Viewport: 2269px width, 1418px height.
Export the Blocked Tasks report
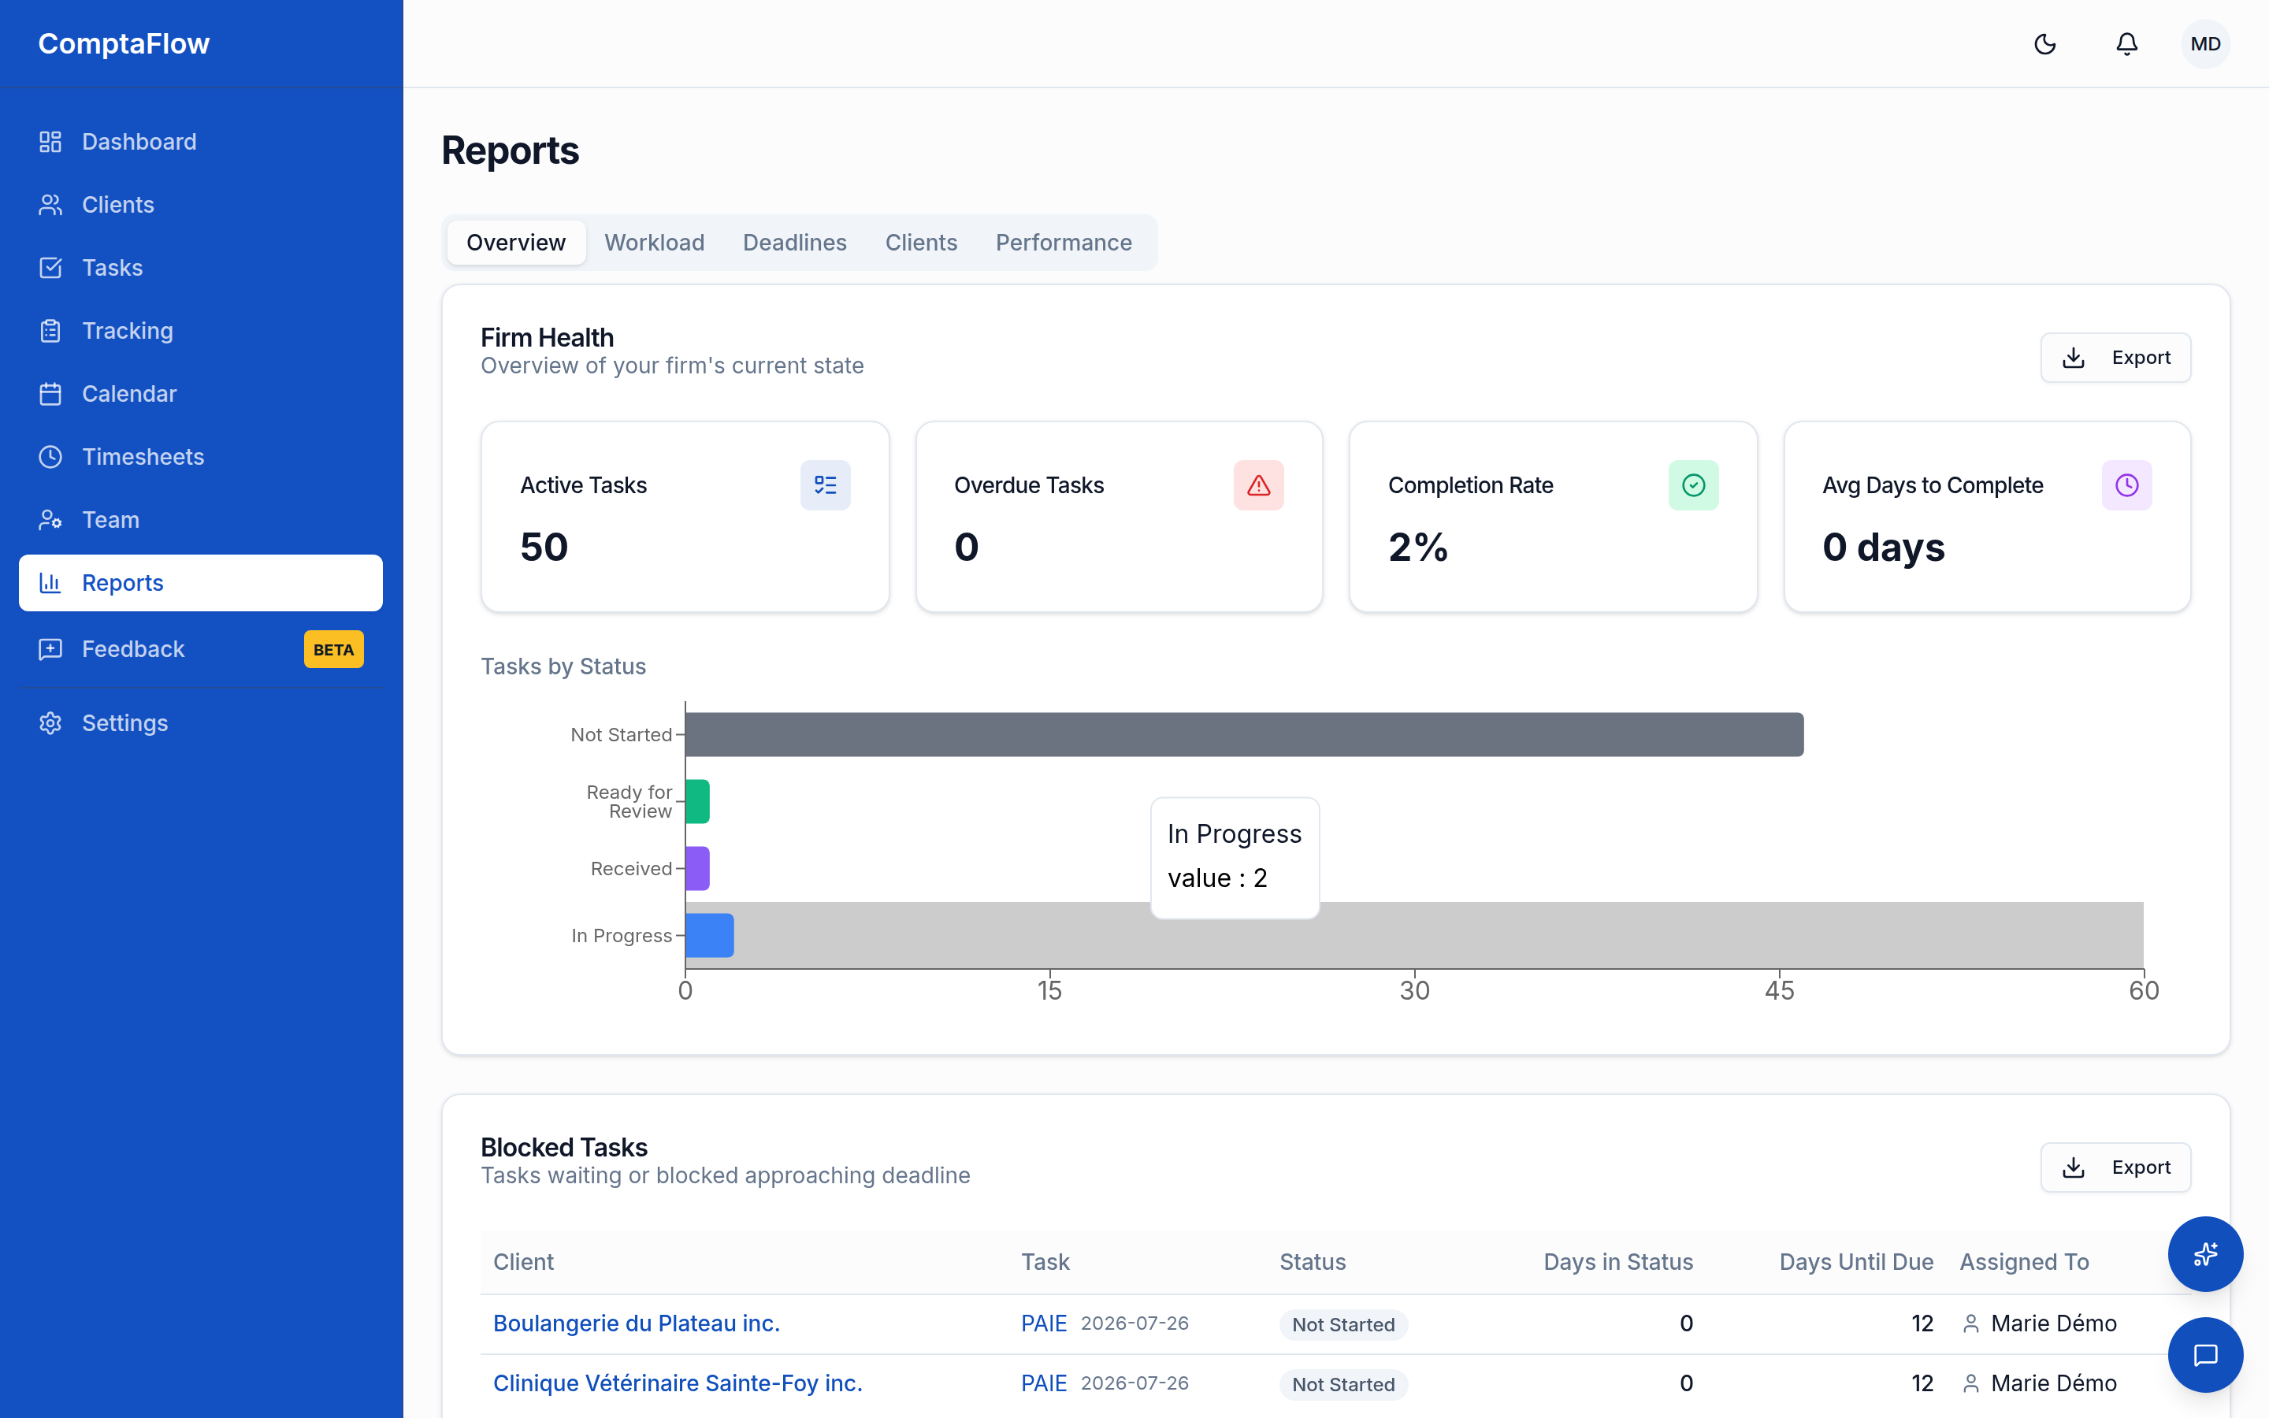click(x=2116, y=1167)
